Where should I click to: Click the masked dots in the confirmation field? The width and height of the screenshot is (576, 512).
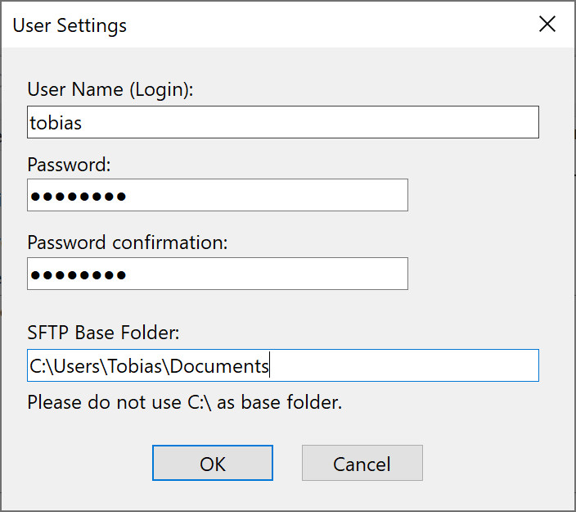point(78,274)
